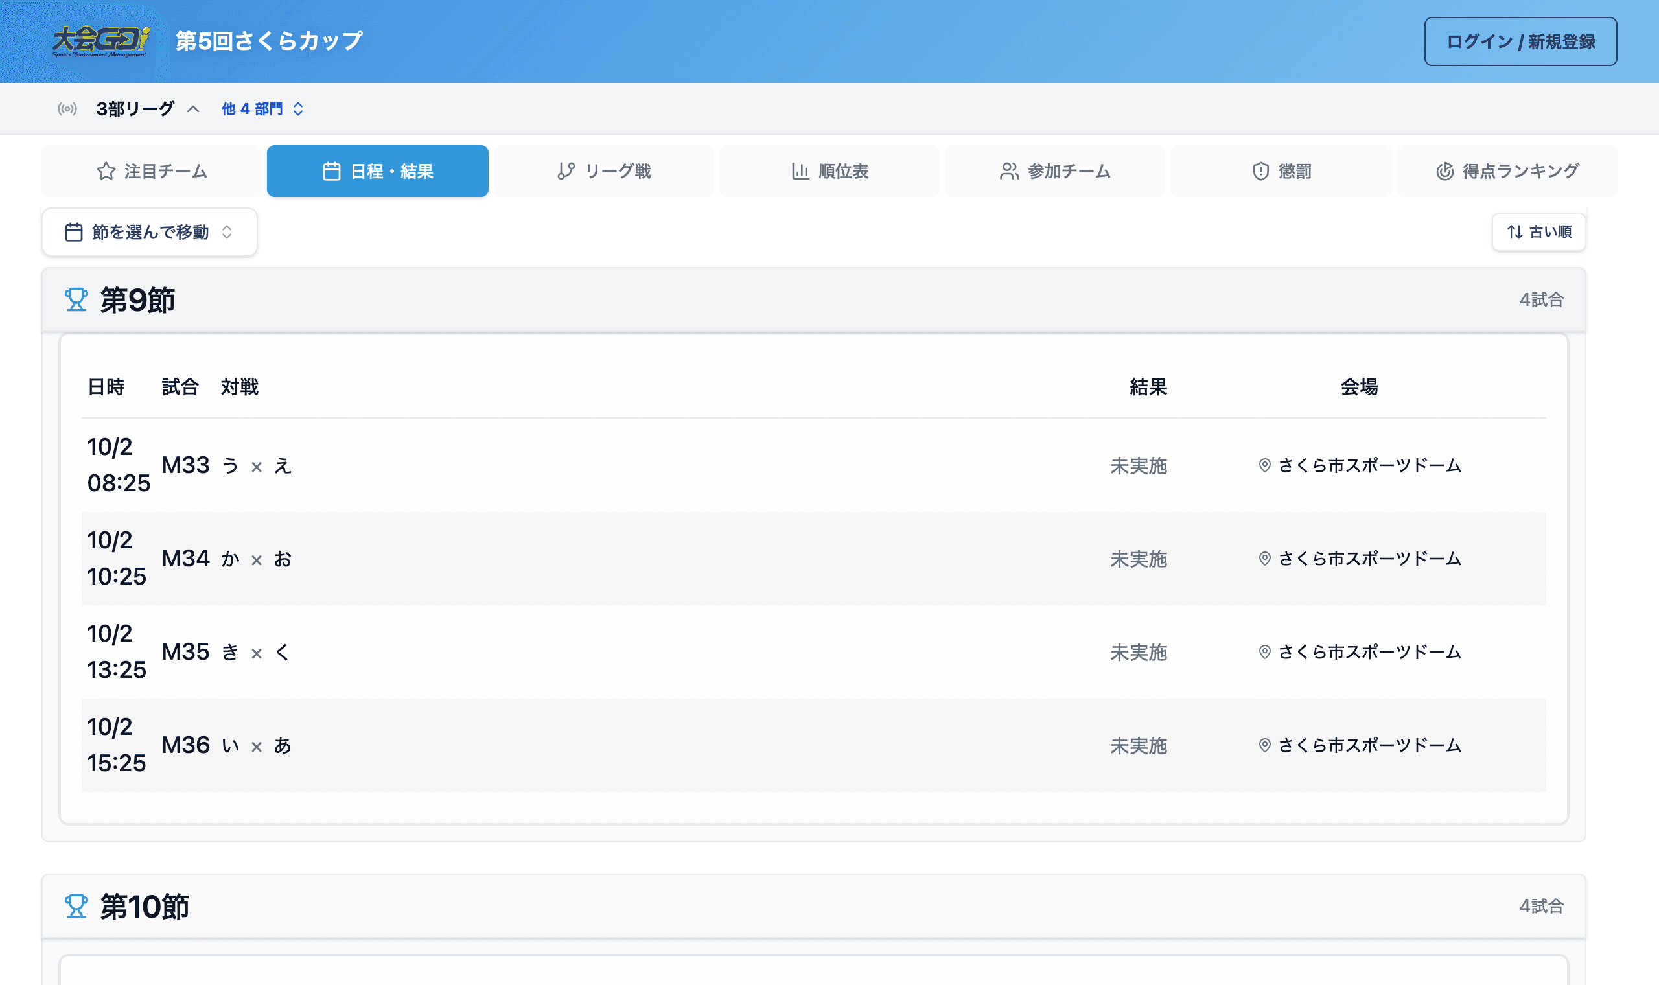Screen dimensions: 1659x985
Task: Click the star icon on 注目チーム
Action: 106,171
